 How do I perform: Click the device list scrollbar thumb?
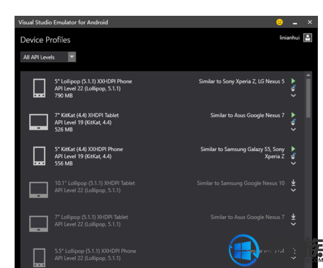[308, 98]
